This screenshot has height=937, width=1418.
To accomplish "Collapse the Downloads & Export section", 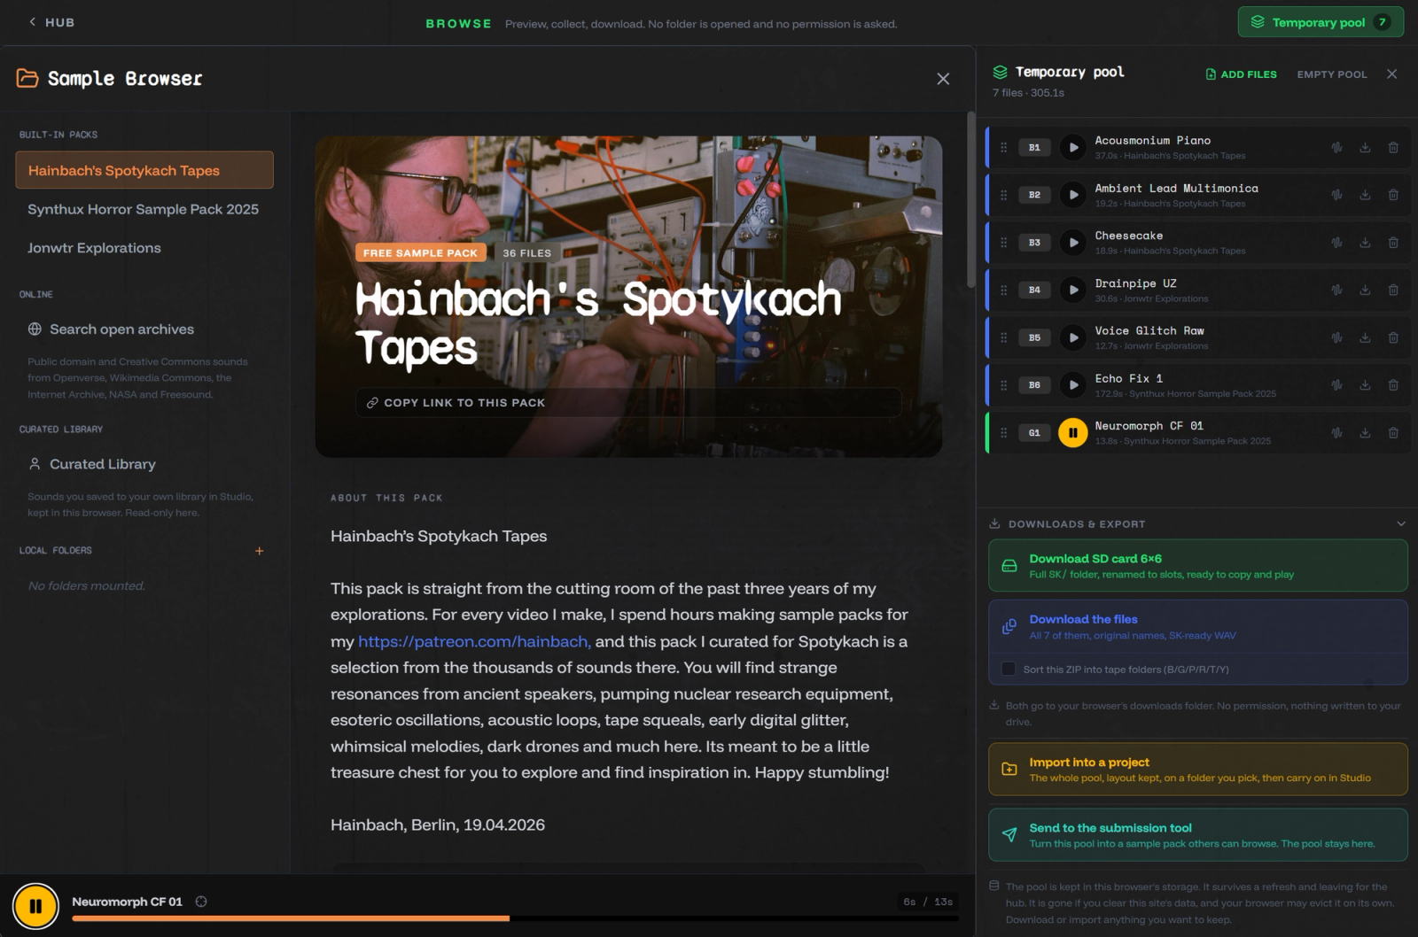I will (x=1400, y=523).
